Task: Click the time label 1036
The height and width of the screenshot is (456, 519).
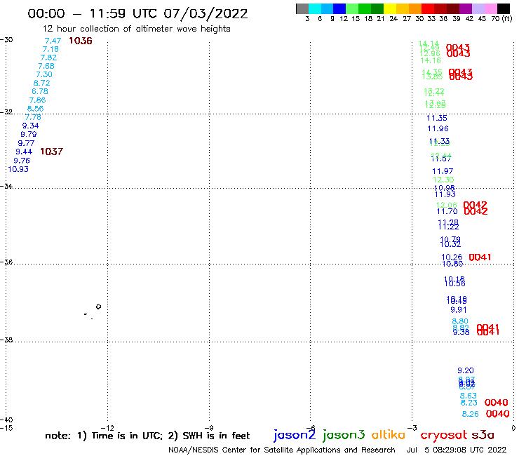Action: click(81, 41)
